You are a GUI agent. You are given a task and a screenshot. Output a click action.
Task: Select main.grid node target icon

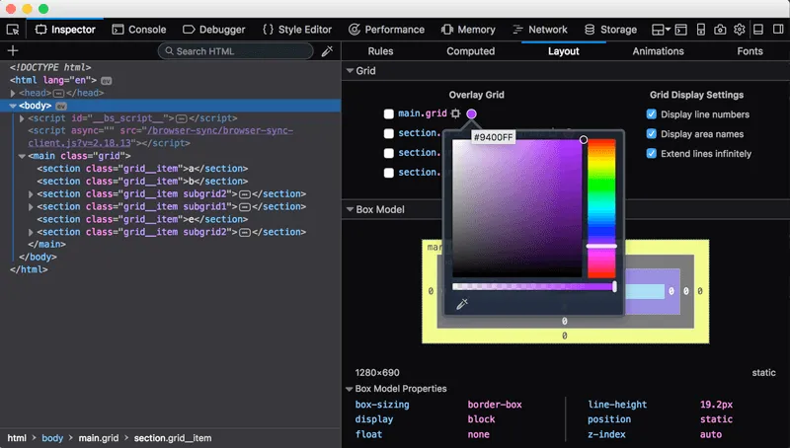[x=455, y=113]
